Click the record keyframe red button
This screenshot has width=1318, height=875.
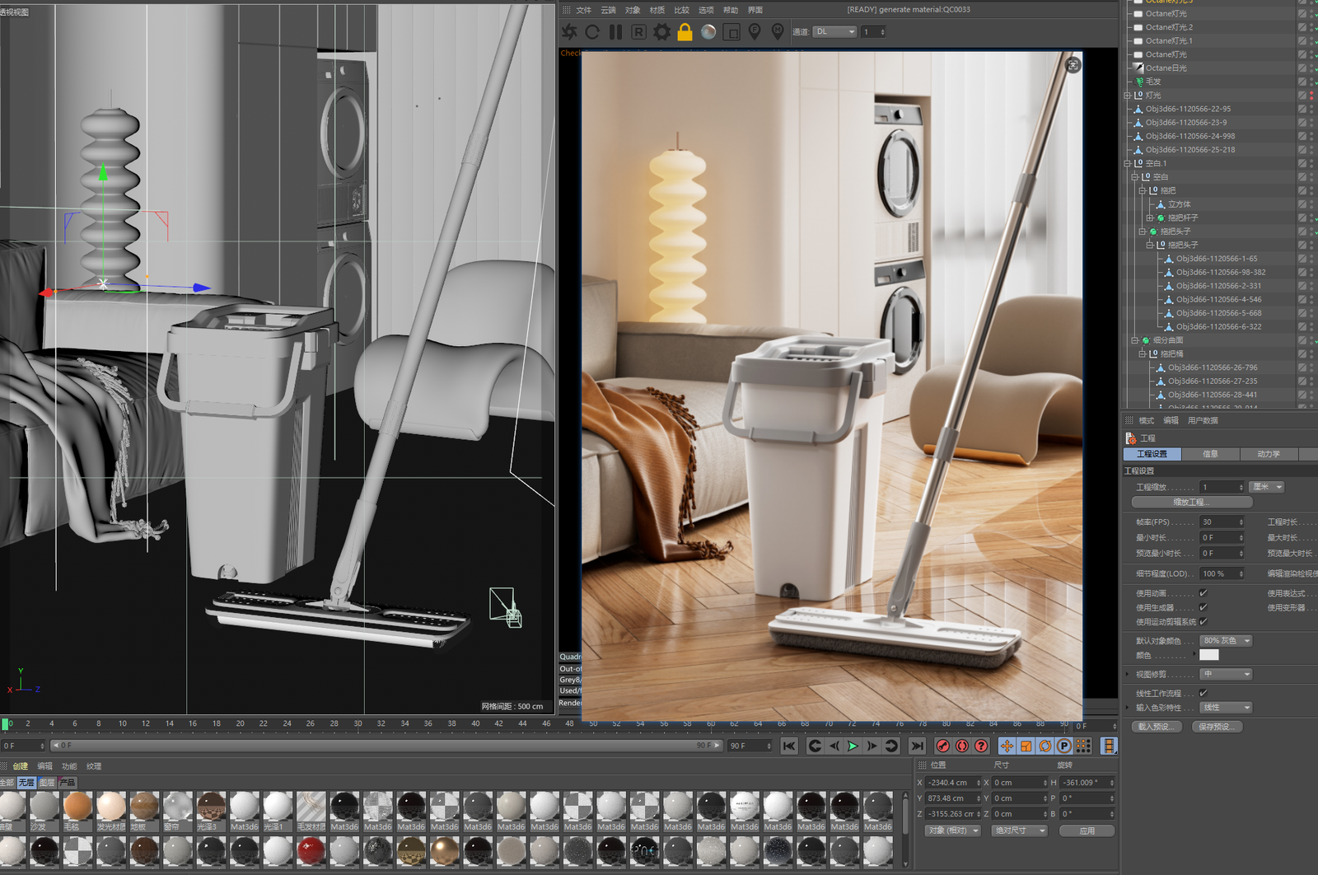pos(943,746)
